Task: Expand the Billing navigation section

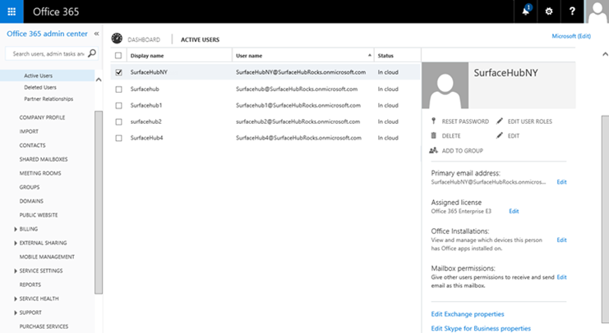Action: (x=16, y=229)
